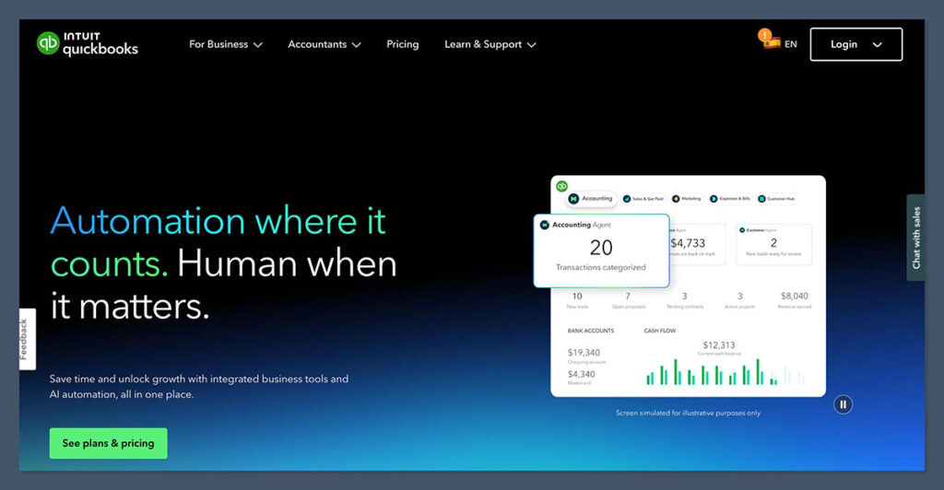Click the small QuickBooks logo in dashboard preview
This screenshot has height=490, width=944.
click(x=561, y=186)
